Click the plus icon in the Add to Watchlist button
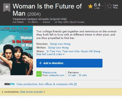The image size is (122, 98). pyautogui.click(x=40, y=63)
